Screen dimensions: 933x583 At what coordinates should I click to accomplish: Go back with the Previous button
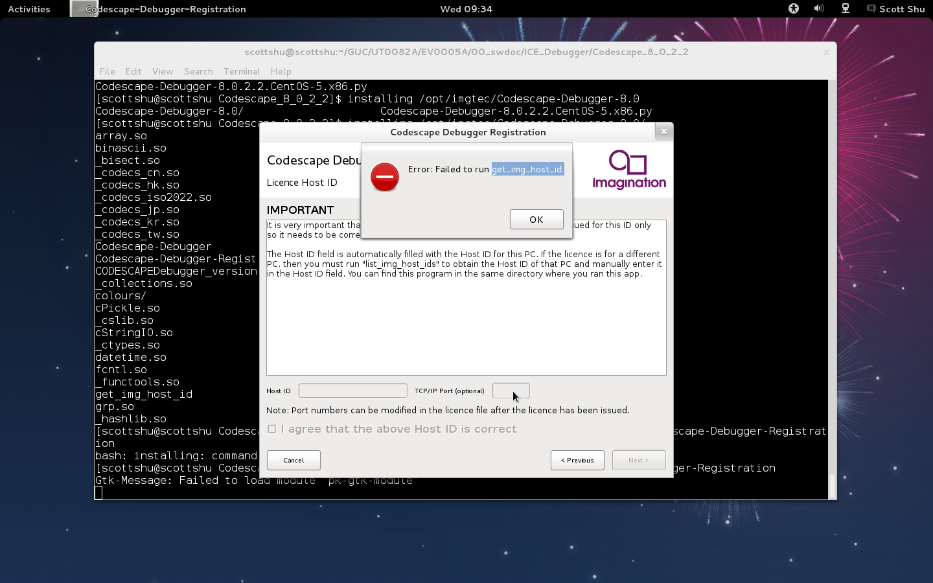pyautogui.click(x=577, y=460)
